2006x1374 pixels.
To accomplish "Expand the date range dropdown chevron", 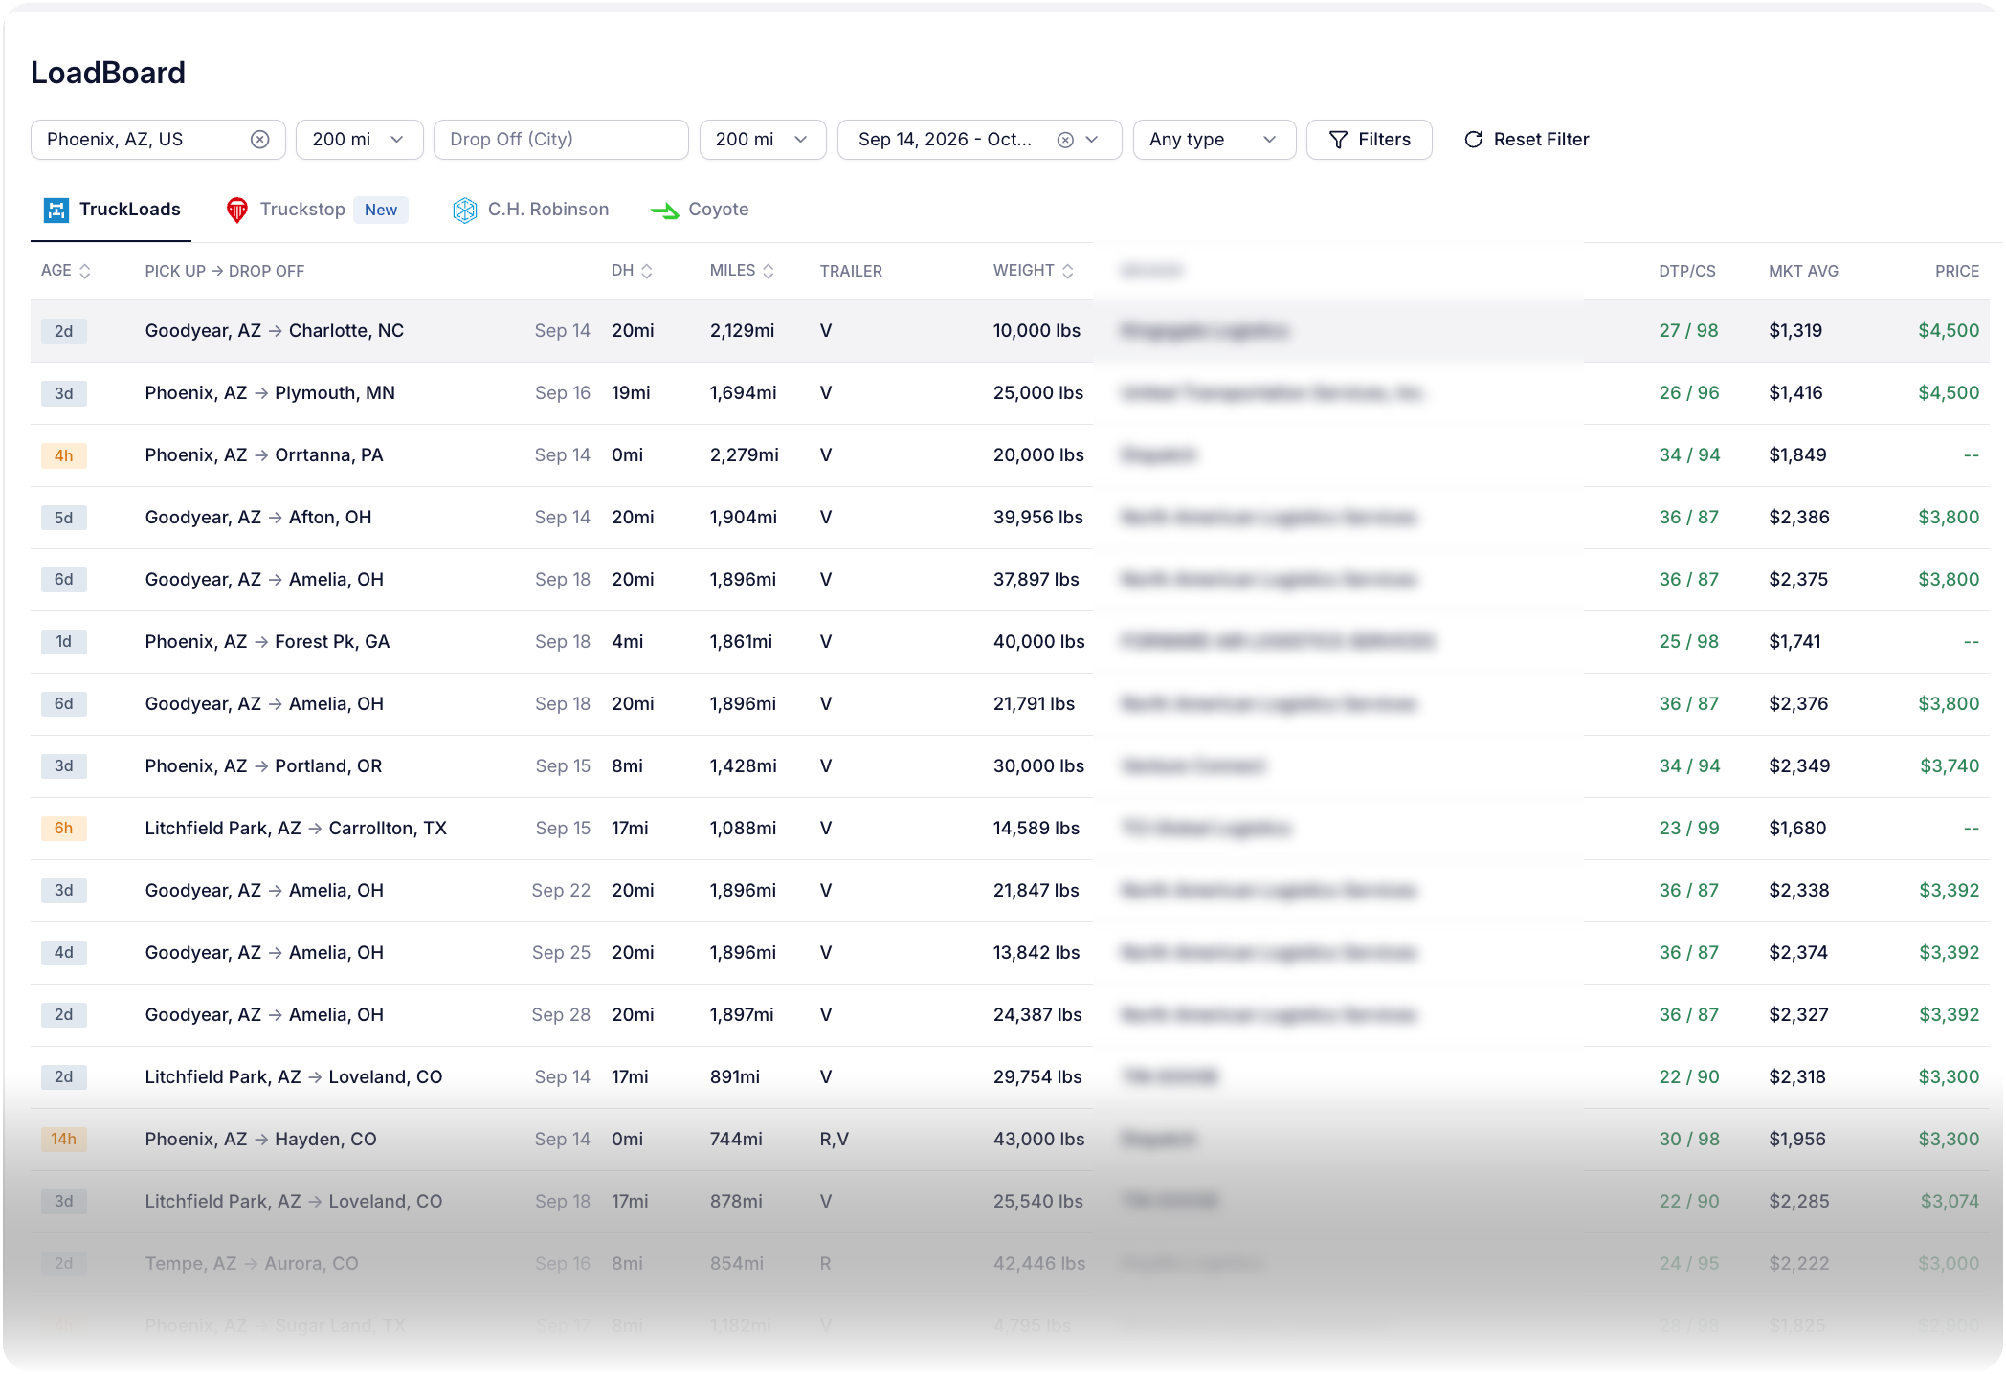I will coord(1092,140).
